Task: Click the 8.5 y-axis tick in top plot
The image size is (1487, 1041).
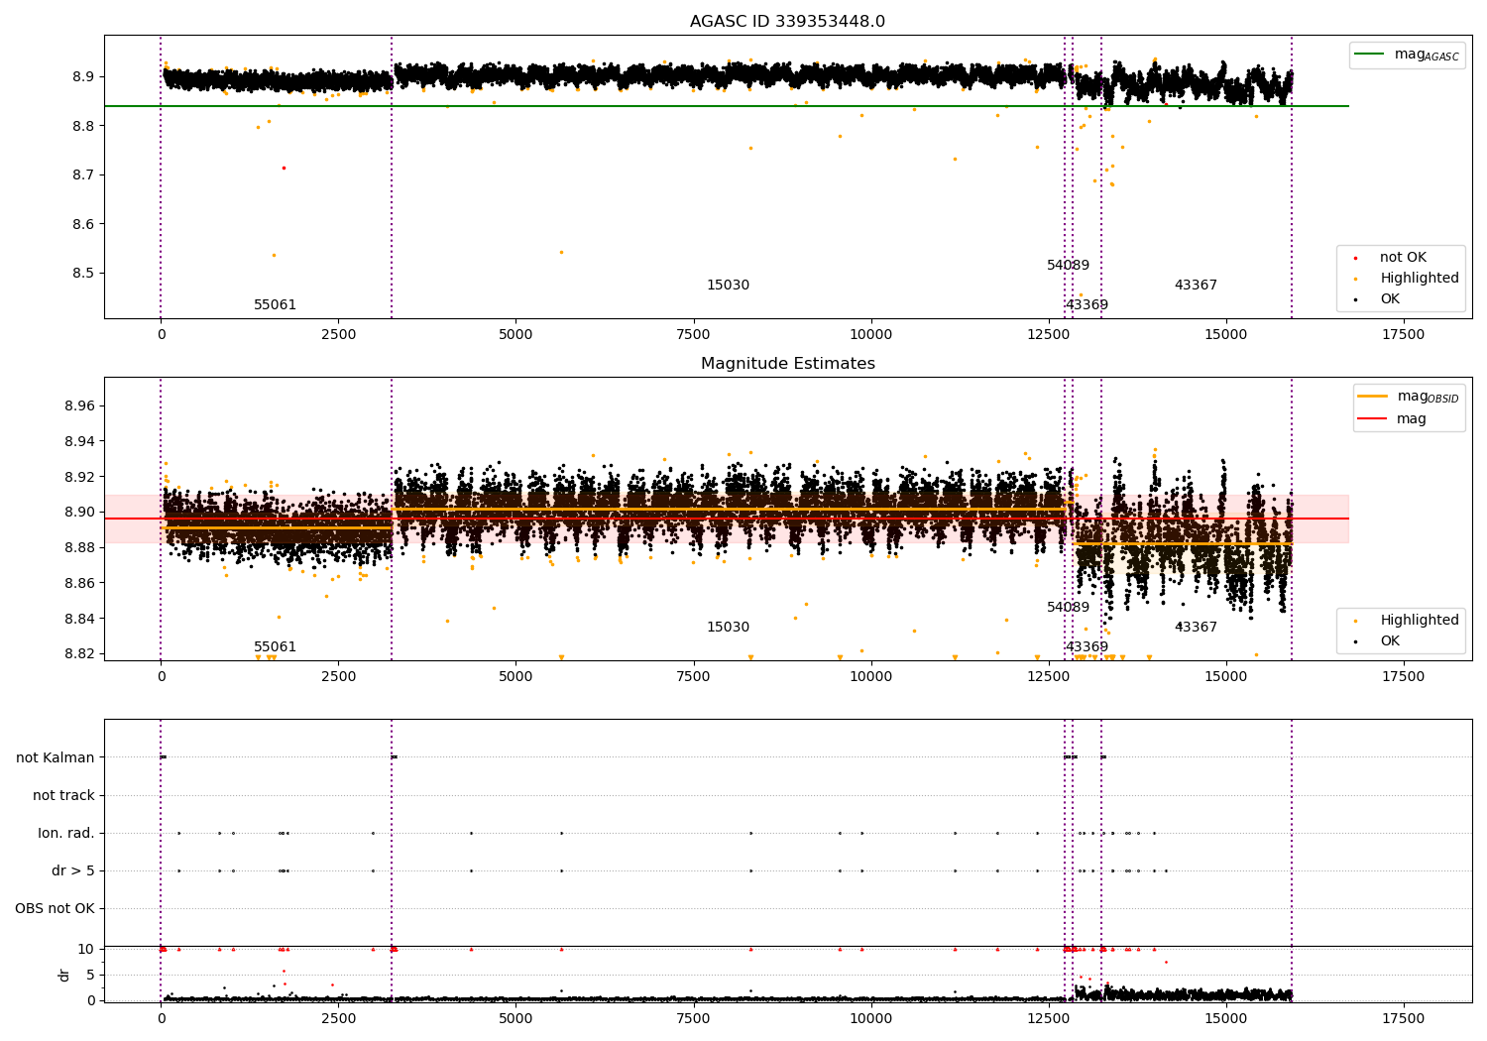Action: (x=83, y=274)
